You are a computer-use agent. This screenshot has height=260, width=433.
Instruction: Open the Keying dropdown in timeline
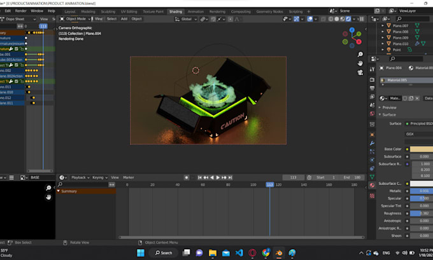pyautogui.click(x=100, y=177)
